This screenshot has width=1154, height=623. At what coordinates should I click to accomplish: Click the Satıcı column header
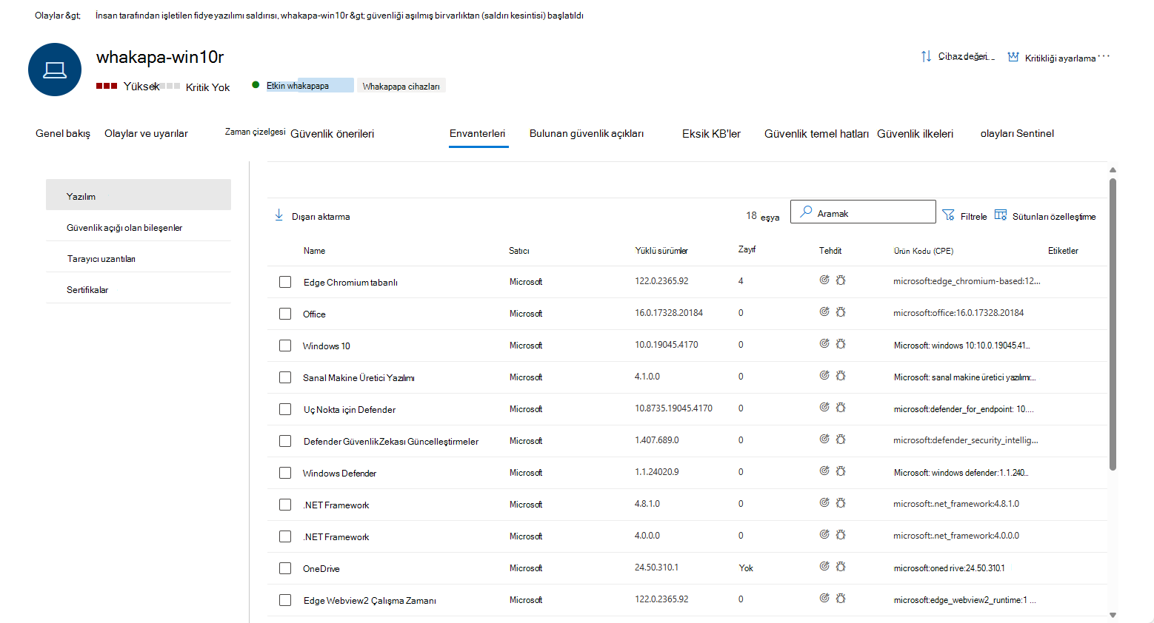coord(518,251)
